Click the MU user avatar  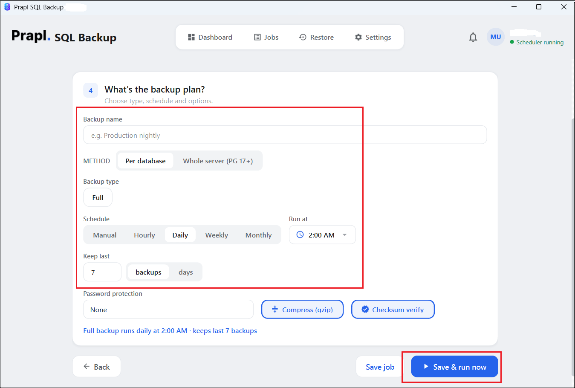pos(495,37)
